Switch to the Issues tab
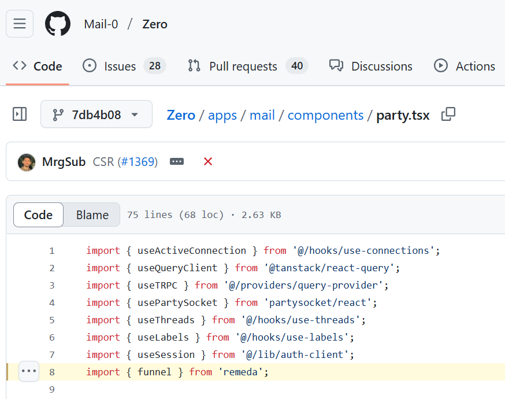 (x=124, y=66)
